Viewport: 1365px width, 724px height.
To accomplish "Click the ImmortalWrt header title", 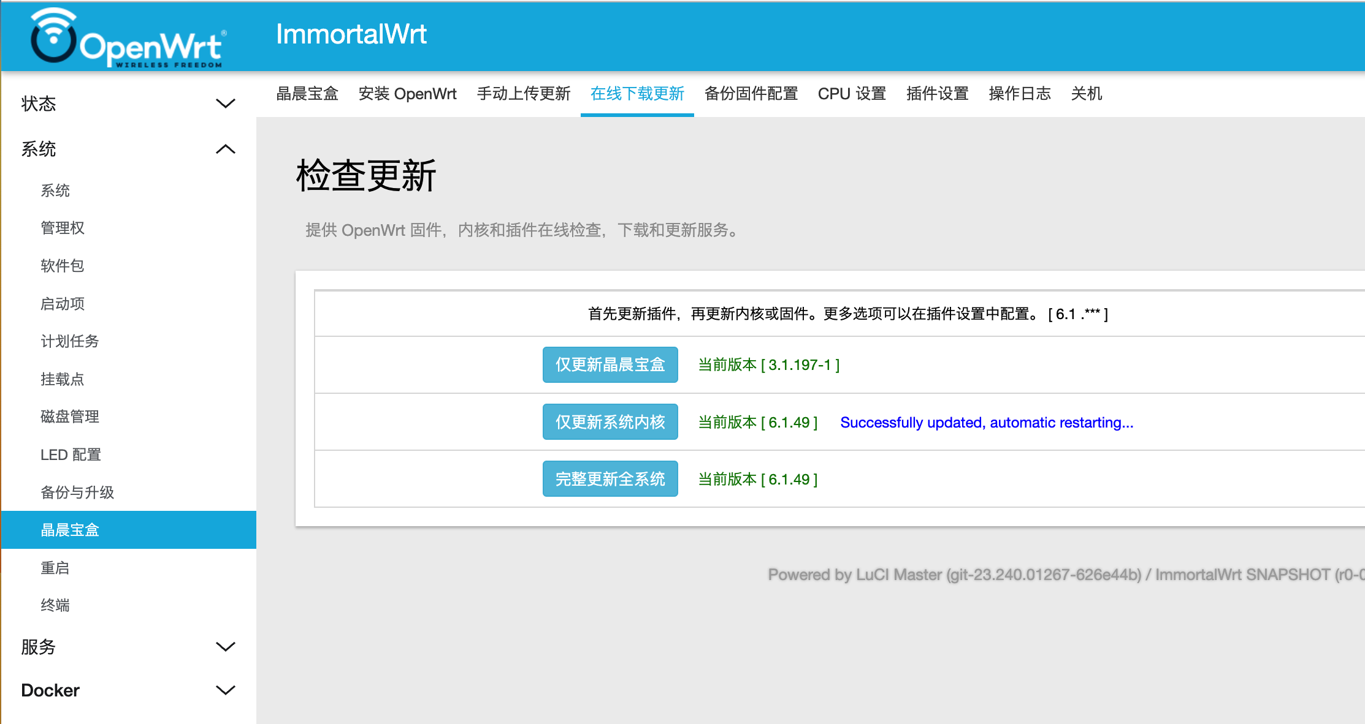I will point(351,34).
